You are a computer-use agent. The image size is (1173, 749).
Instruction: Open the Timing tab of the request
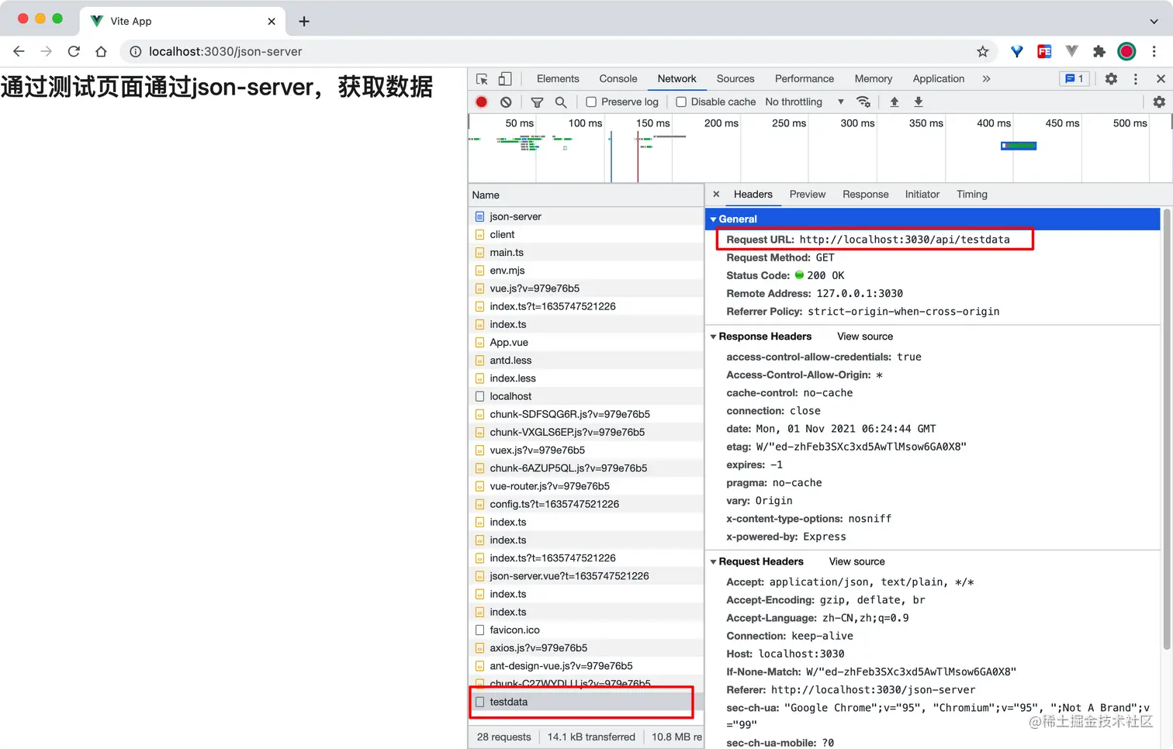[972, 195]
